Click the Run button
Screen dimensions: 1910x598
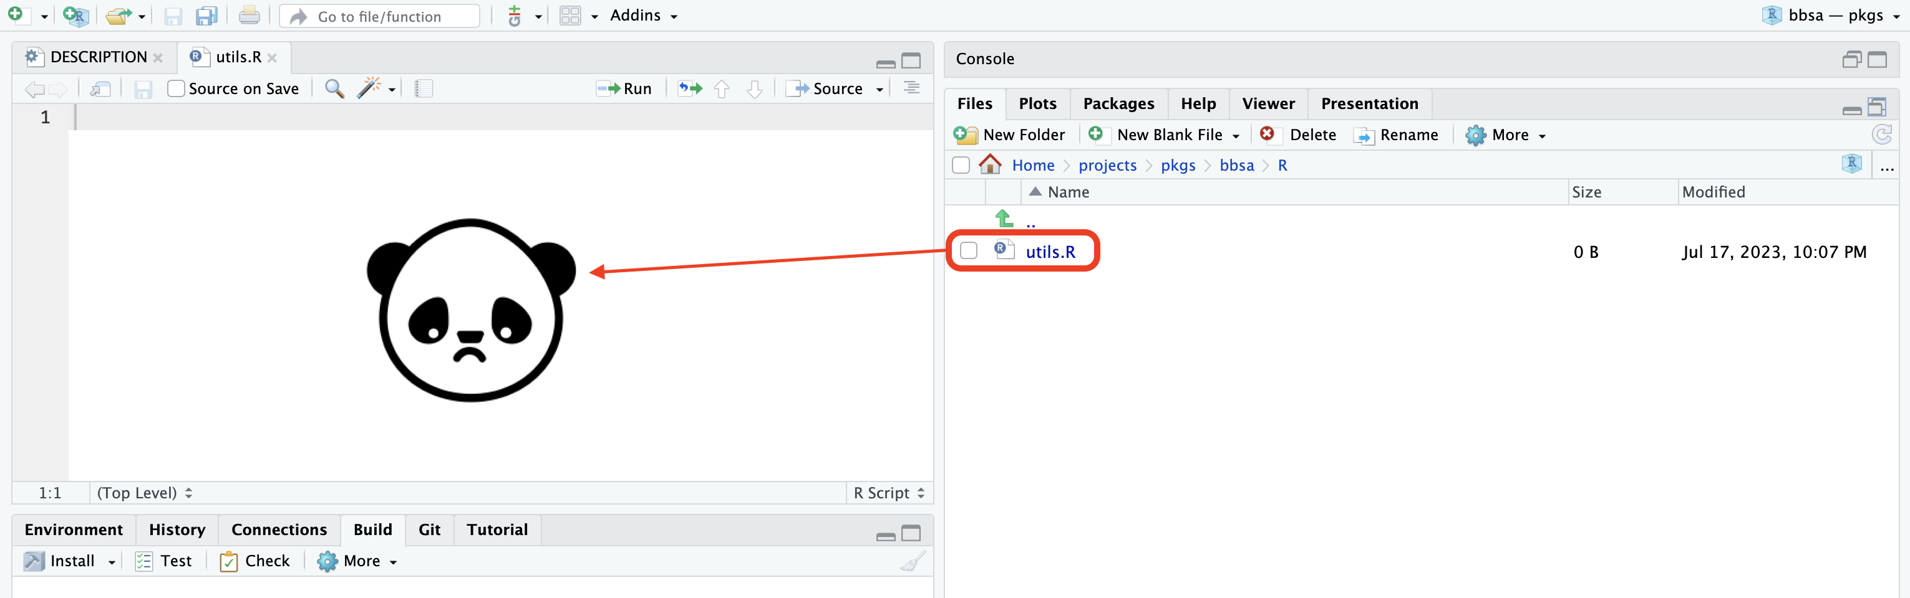coord(624,89)
